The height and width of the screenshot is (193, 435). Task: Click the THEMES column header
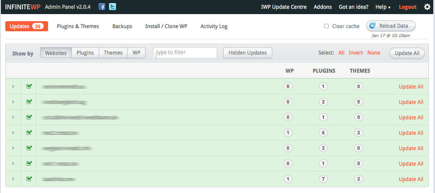(x=360, y=71)
